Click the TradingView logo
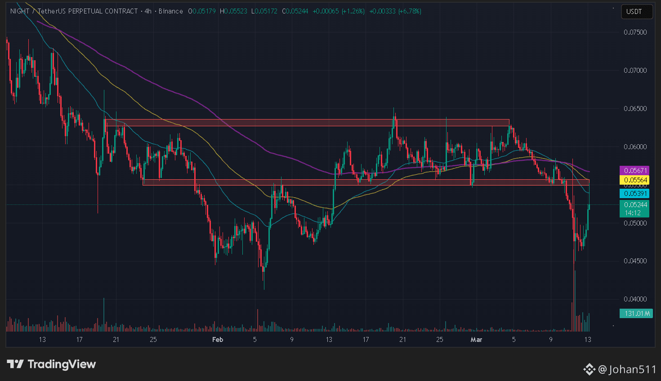 point(51,364)
